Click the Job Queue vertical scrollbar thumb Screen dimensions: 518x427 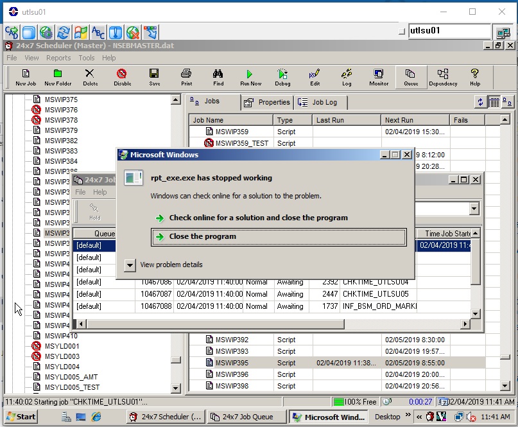tap(476, 261)
